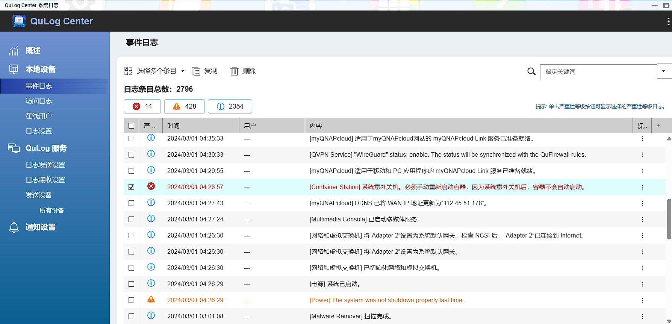Open actions menu for Multimedia Console row
Viewport: 672px width, 324px height.
(642, 220)
